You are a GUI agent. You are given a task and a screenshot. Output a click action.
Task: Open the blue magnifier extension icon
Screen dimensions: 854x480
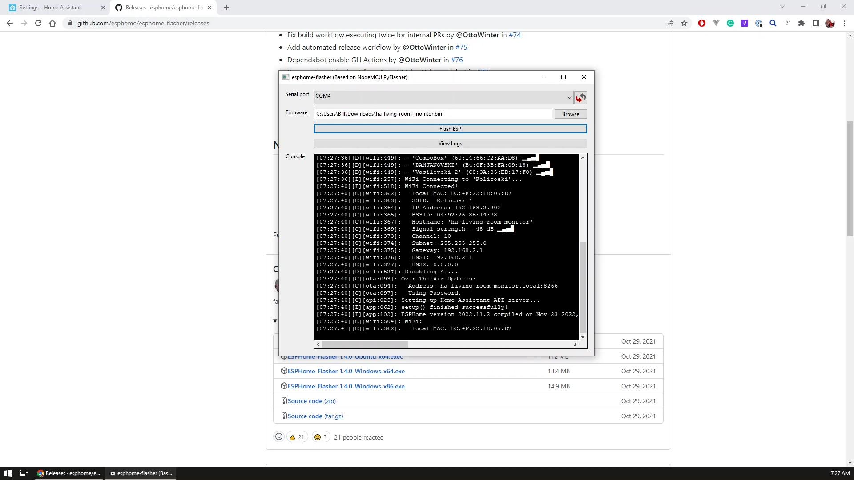[x=773, y=23]
